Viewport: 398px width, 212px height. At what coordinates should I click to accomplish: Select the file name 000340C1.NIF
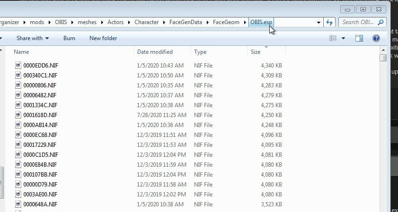(x=40, y=76)
